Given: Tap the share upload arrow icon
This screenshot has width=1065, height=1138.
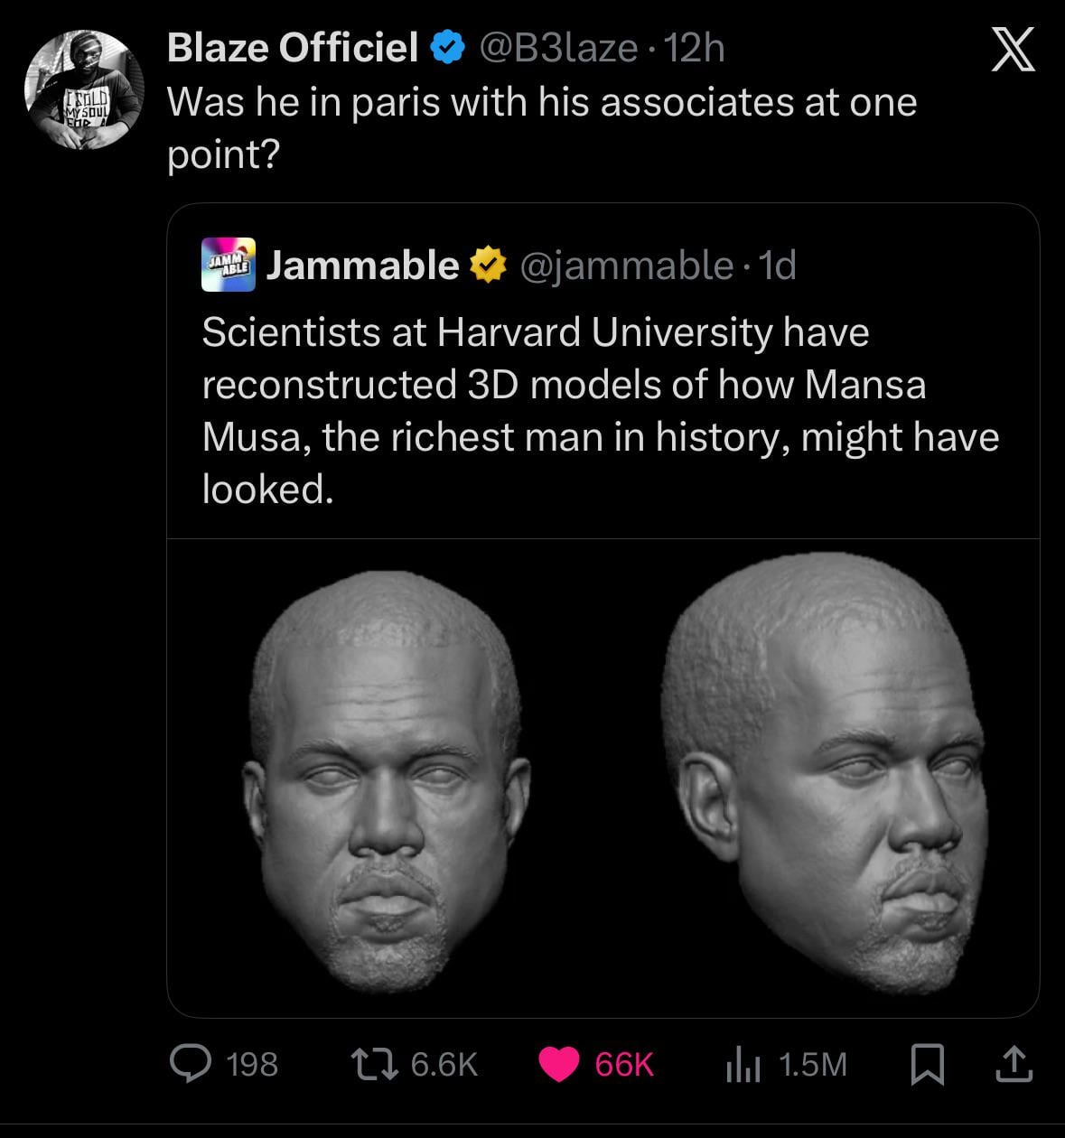Looking at the screenshot, I should click(x=1014, y=1064).
